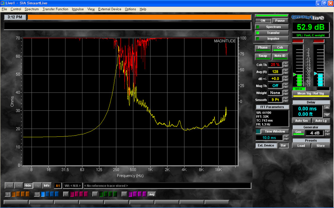The image size is (334, 208).
Task: Toggle the Coh coherence display
Action: click(280, 48)
